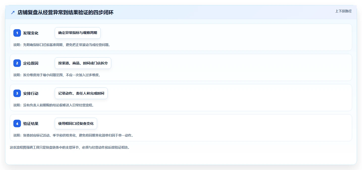Click the 安排行动 step label
The width and height of the screenshot is (362, 170).
click(x=31, y=93)
